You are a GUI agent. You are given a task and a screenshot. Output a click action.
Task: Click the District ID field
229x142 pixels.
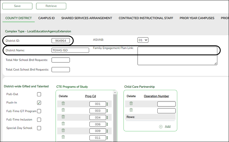click(x=61, y=41)
